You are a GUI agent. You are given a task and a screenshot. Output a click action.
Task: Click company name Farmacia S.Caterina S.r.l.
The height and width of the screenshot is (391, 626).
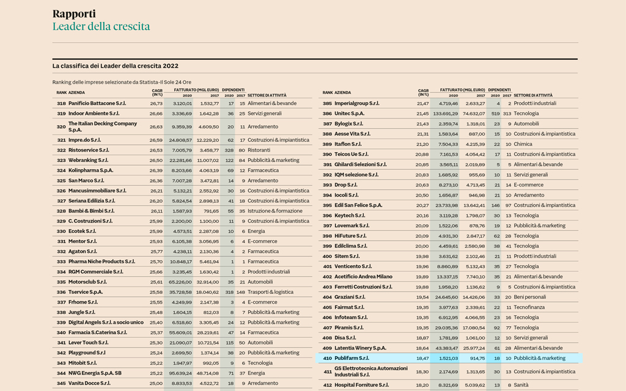(x=97, y=332)
